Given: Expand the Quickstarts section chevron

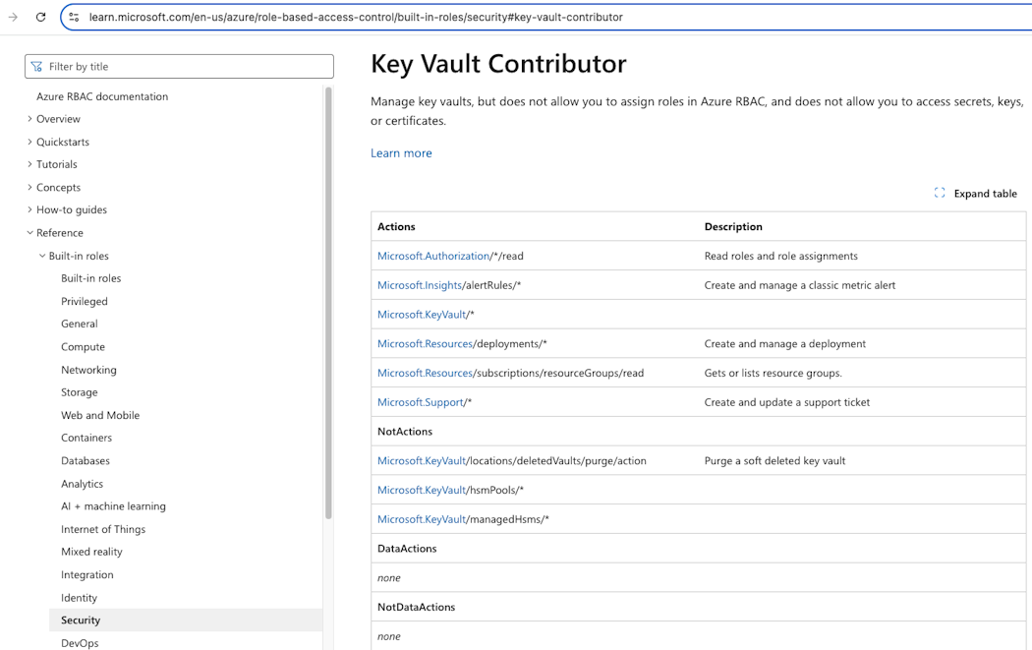Looking at the screenshot, I should (29, 142).
